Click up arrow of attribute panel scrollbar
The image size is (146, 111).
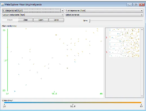pyautogui.click(x=142, y=30)
